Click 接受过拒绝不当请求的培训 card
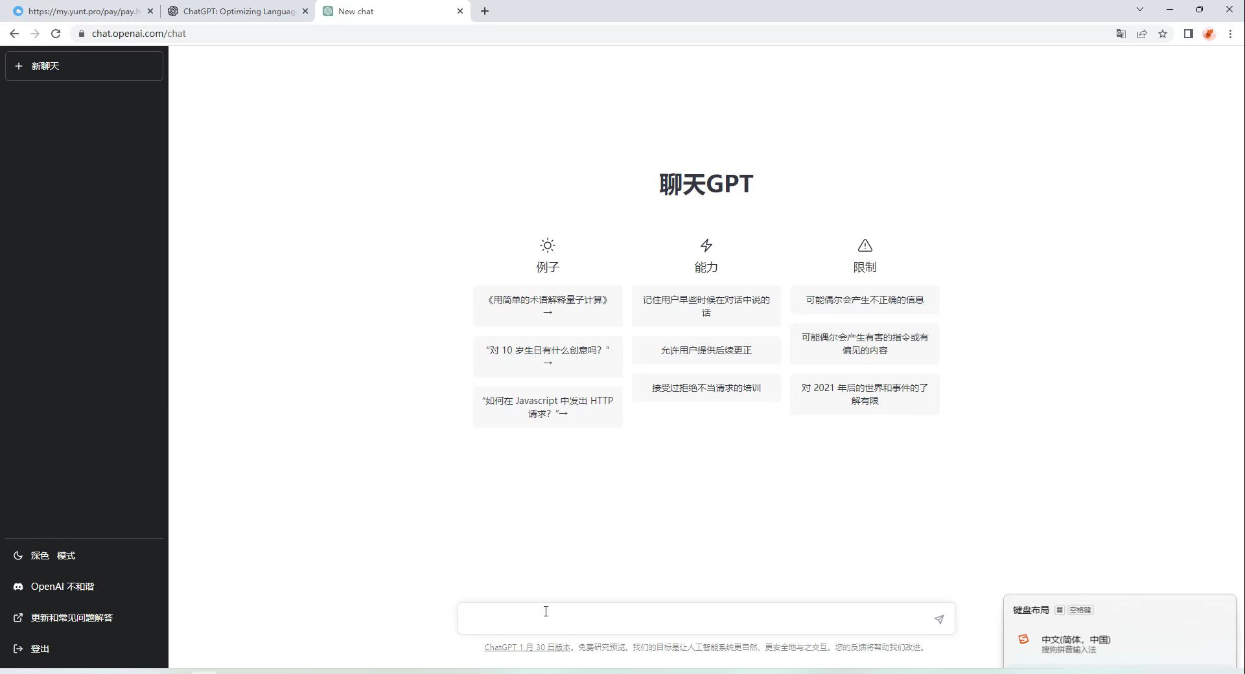Viewport: 1245px width, 674px height. pyautogui.click(x=706, y=388)
